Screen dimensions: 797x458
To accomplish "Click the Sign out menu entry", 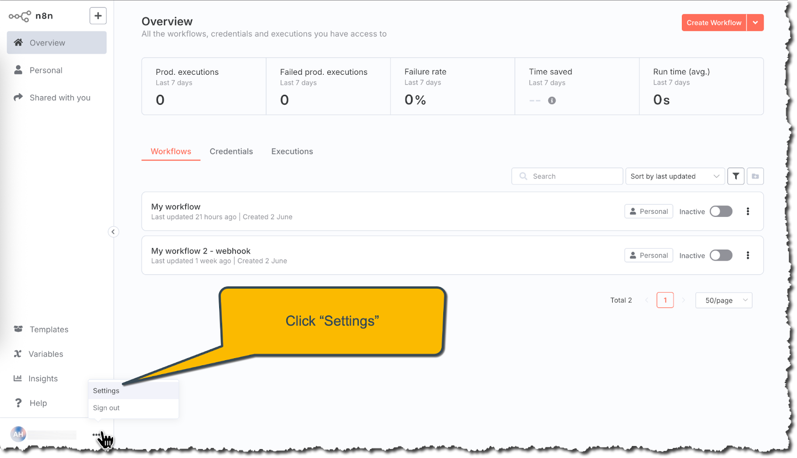I will click(106, 408).
